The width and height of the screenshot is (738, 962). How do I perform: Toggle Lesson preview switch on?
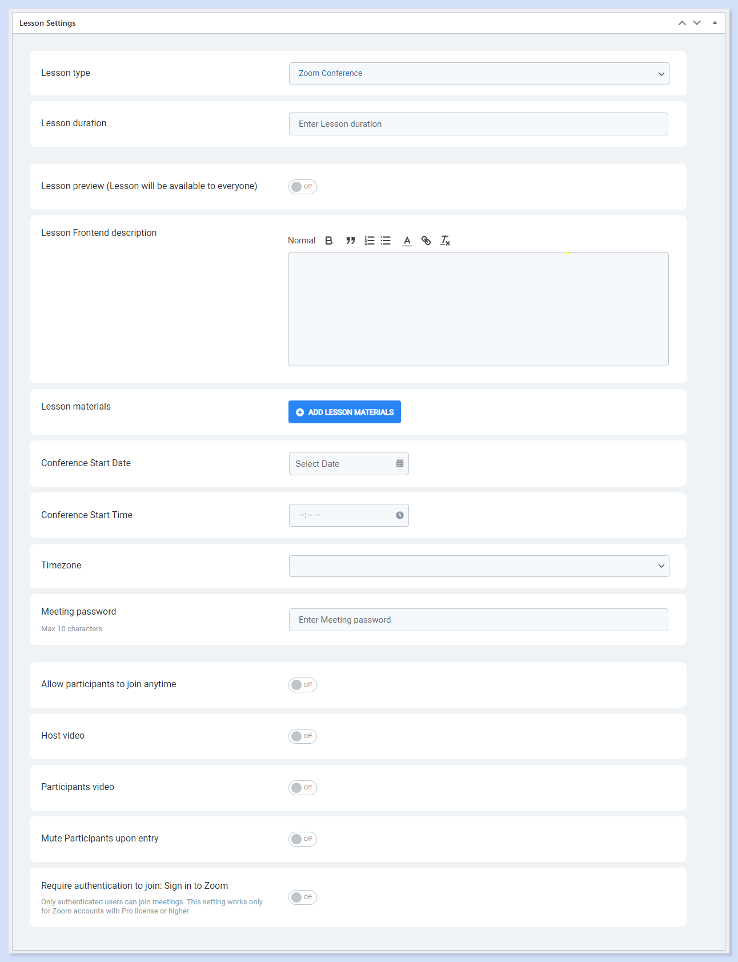click(303, 187)
